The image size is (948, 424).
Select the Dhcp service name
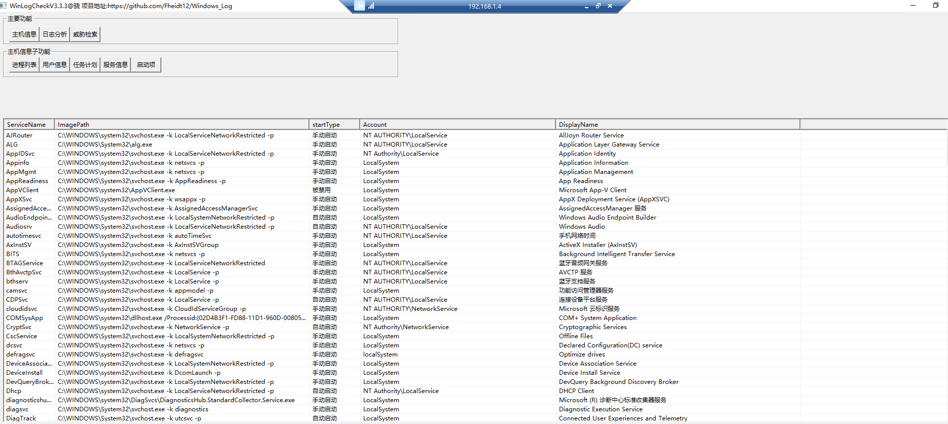tap(14, 391)
